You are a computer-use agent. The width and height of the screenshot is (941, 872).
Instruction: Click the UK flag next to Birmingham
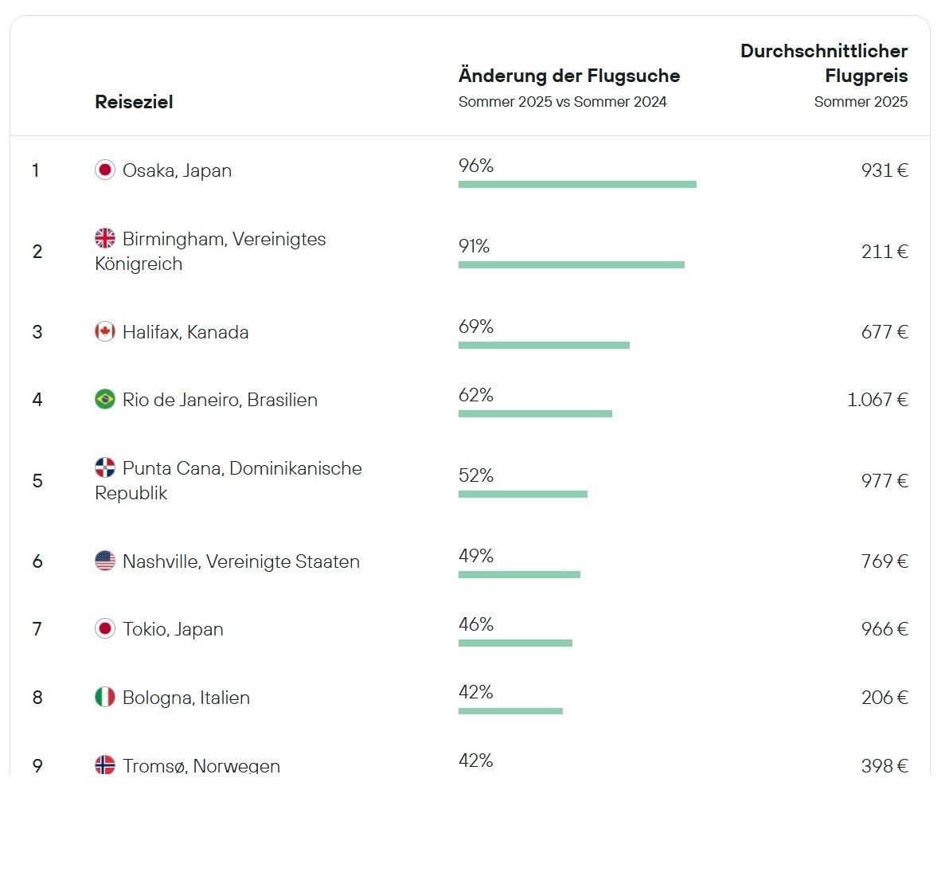[105, 238]
